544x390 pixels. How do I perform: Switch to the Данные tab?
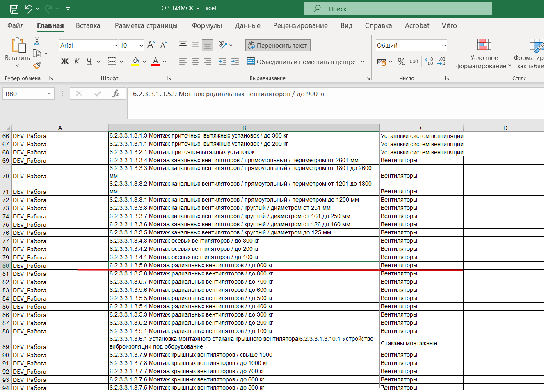pyautogui.click(x=247, y=25)
